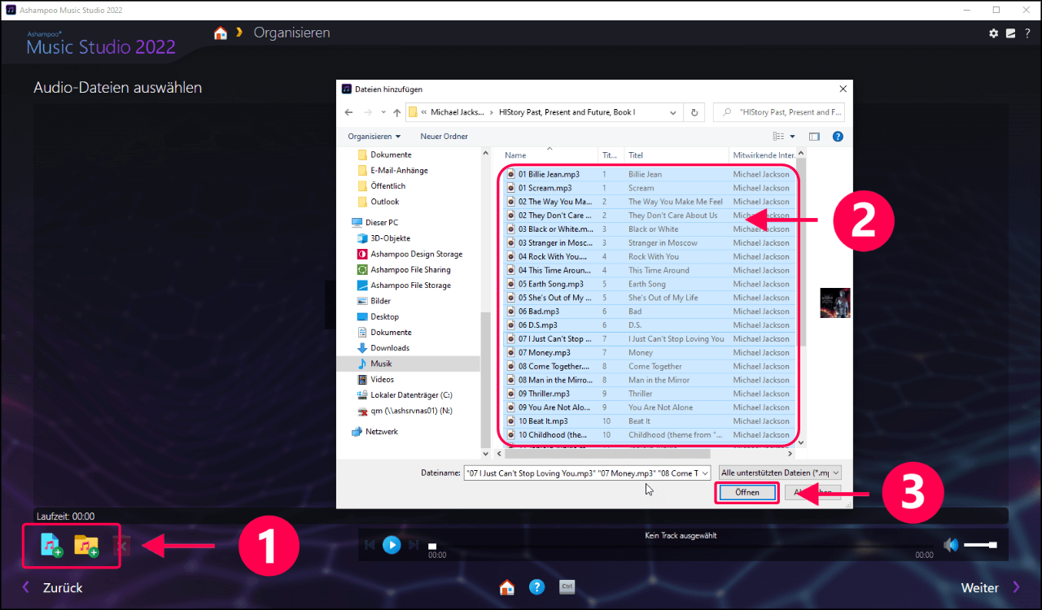Image resolution: width=1042 pixels, height=610 pixels.
Task: Select Outlook folder in navigation pane
Action: pyautogui.click(x=384, y=202)
